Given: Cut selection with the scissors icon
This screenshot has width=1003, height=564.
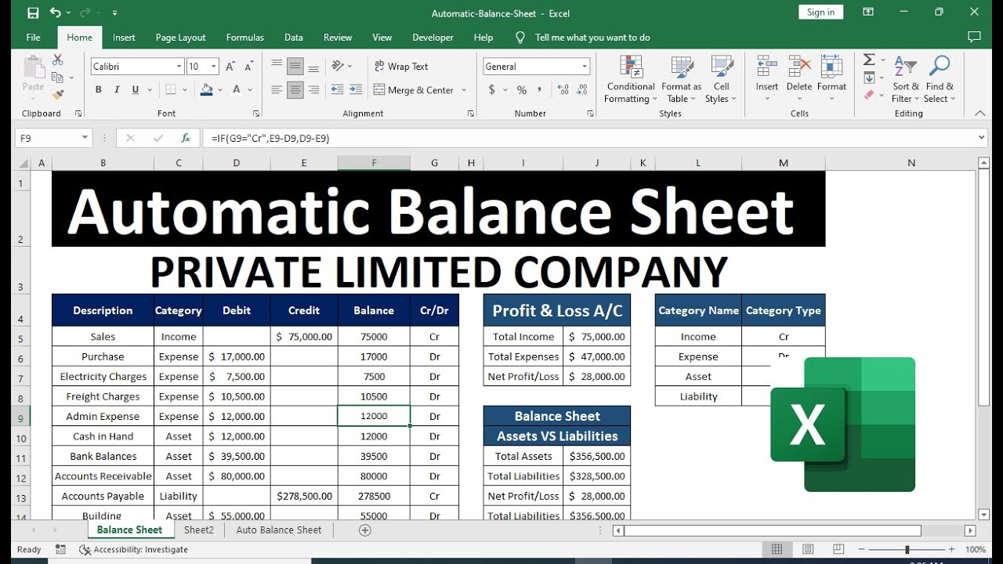Looking at the screenshot, I should (x=57, y=60).
